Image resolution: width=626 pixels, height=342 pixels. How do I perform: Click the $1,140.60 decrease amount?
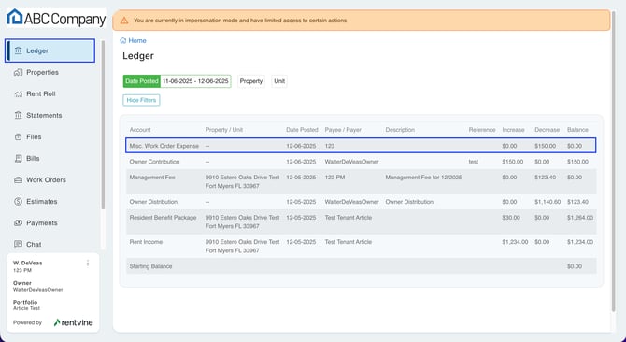point(548,202)
